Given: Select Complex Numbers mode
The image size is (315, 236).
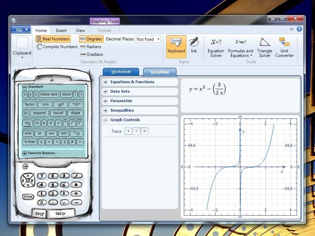Looking at the screenshot, I should click(x=57, y=47).
